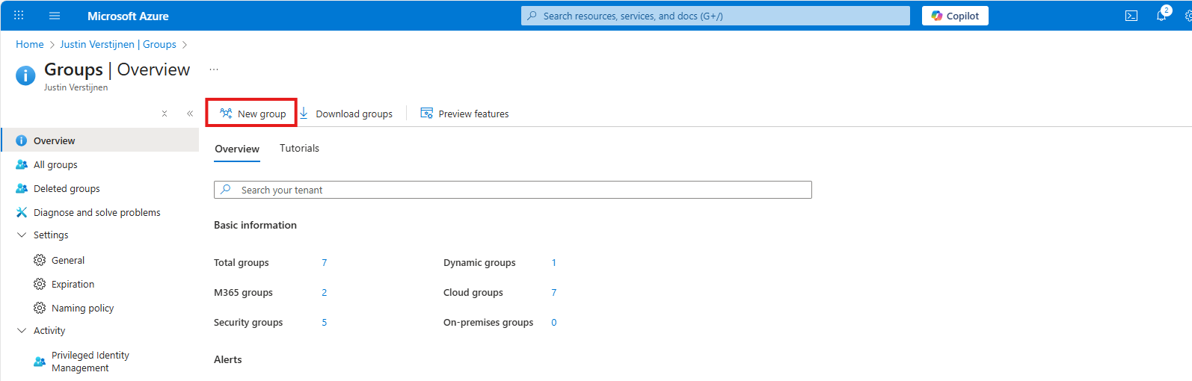The image size is (1192, 381).
Task: Click the sidebar expand/collapse-all arrows icon
Action: point(165,114)
